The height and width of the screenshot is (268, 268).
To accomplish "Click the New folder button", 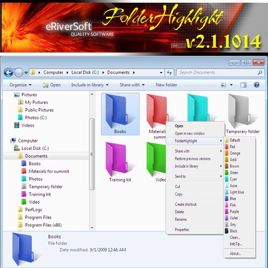I will (166, 85).
